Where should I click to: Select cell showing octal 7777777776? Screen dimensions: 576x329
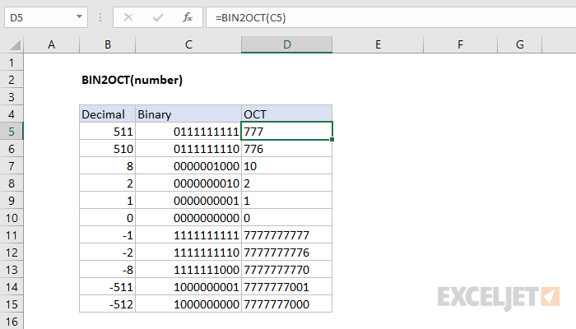pos(286,253)
